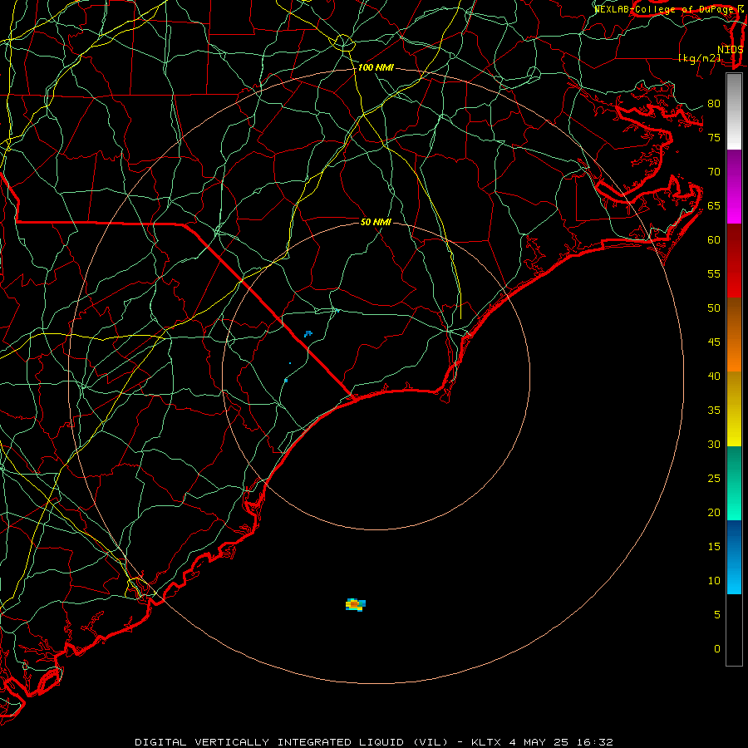Click the 0 value on the VIL scale
This screenshot has width=748, height=748.
tap(717, 649)
